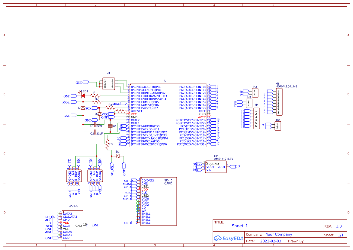The height and width of the screenshot is (250, 353).
Task: Select the CARD2 connector symbol
Action: pyautogui.click(x=72, y=226)
